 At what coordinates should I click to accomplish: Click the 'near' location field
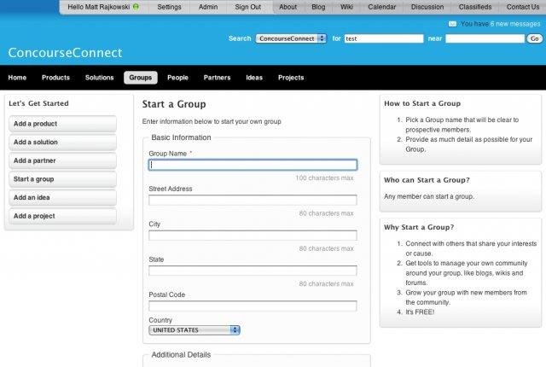[485, 38]
